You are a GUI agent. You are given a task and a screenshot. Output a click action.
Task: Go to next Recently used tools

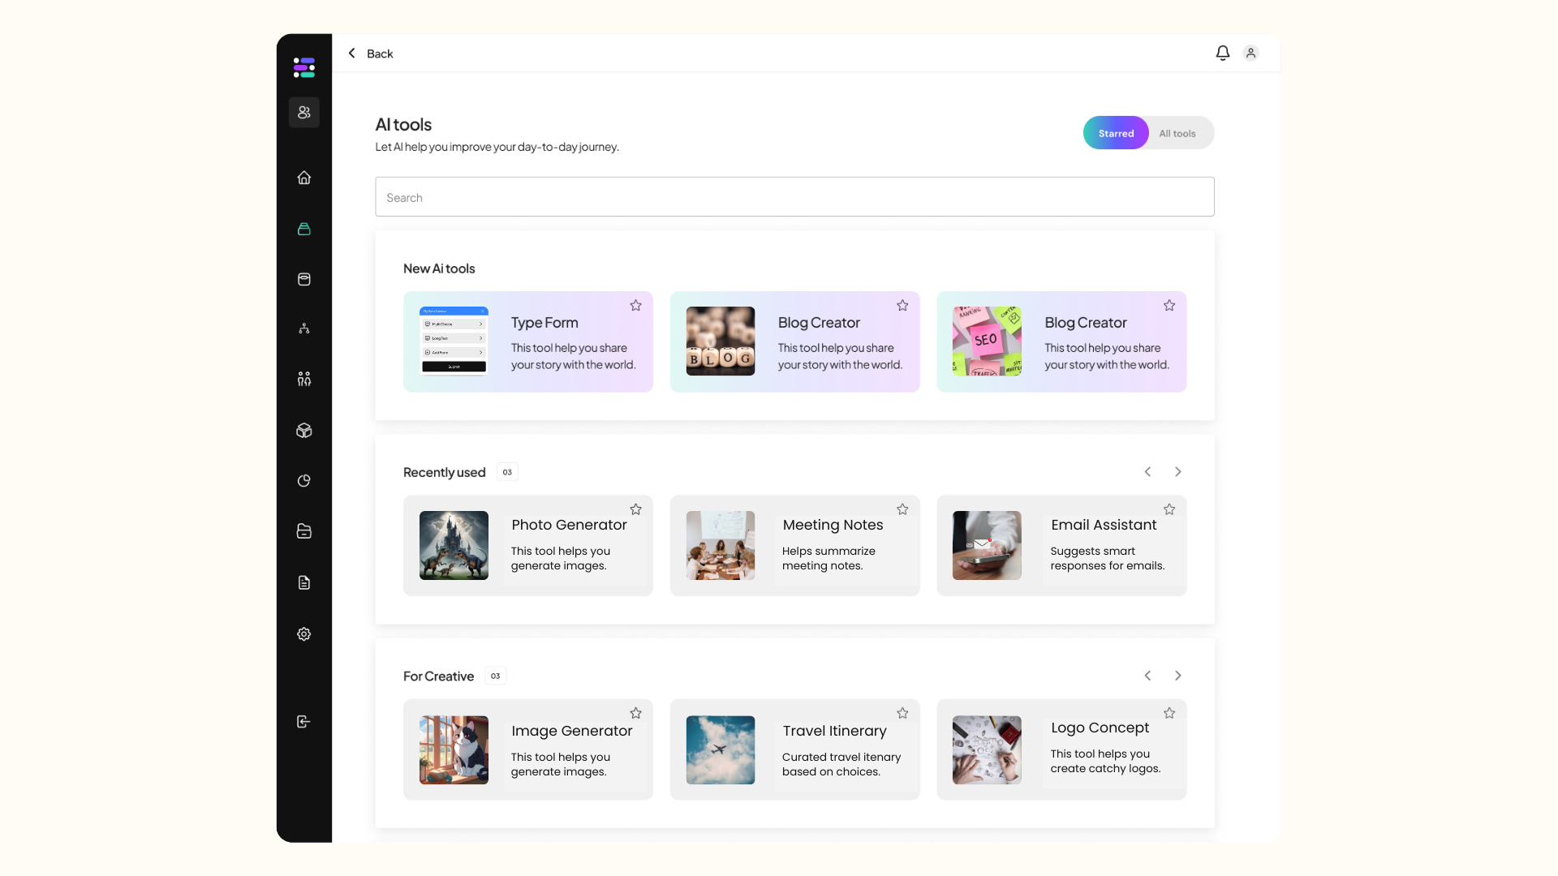[1178, 472]
